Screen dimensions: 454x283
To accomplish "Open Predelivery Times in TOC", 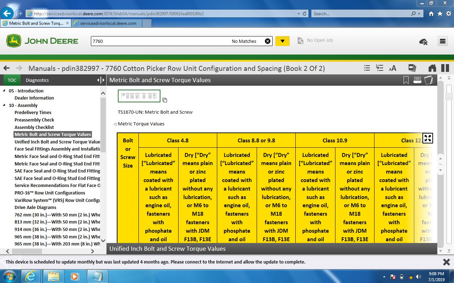I will click(x=33, y=113).
